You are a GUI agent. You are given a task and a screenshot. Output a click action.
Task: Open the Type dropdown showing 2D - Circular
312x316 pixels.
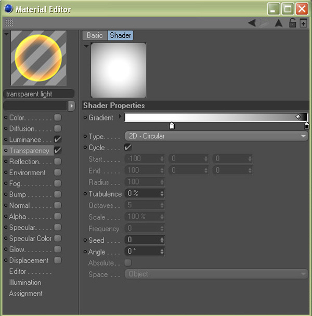(216, 136)
